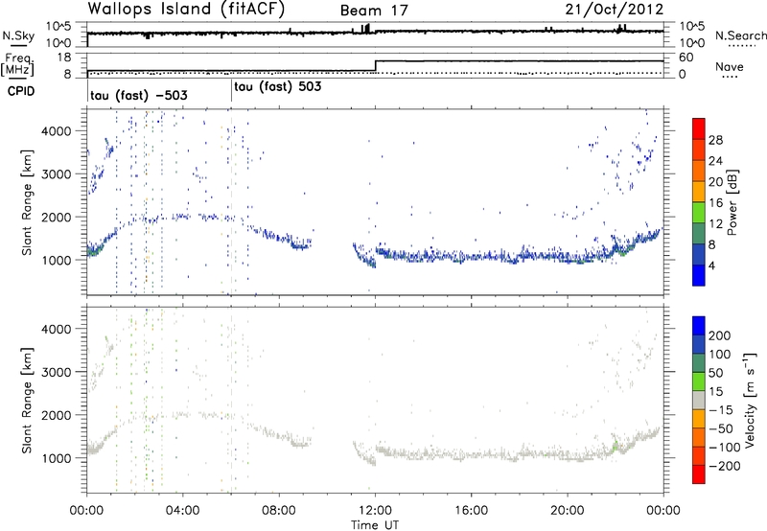
Task: Click the dotted line sample under Nave
Action: click(x=730, y=78)
